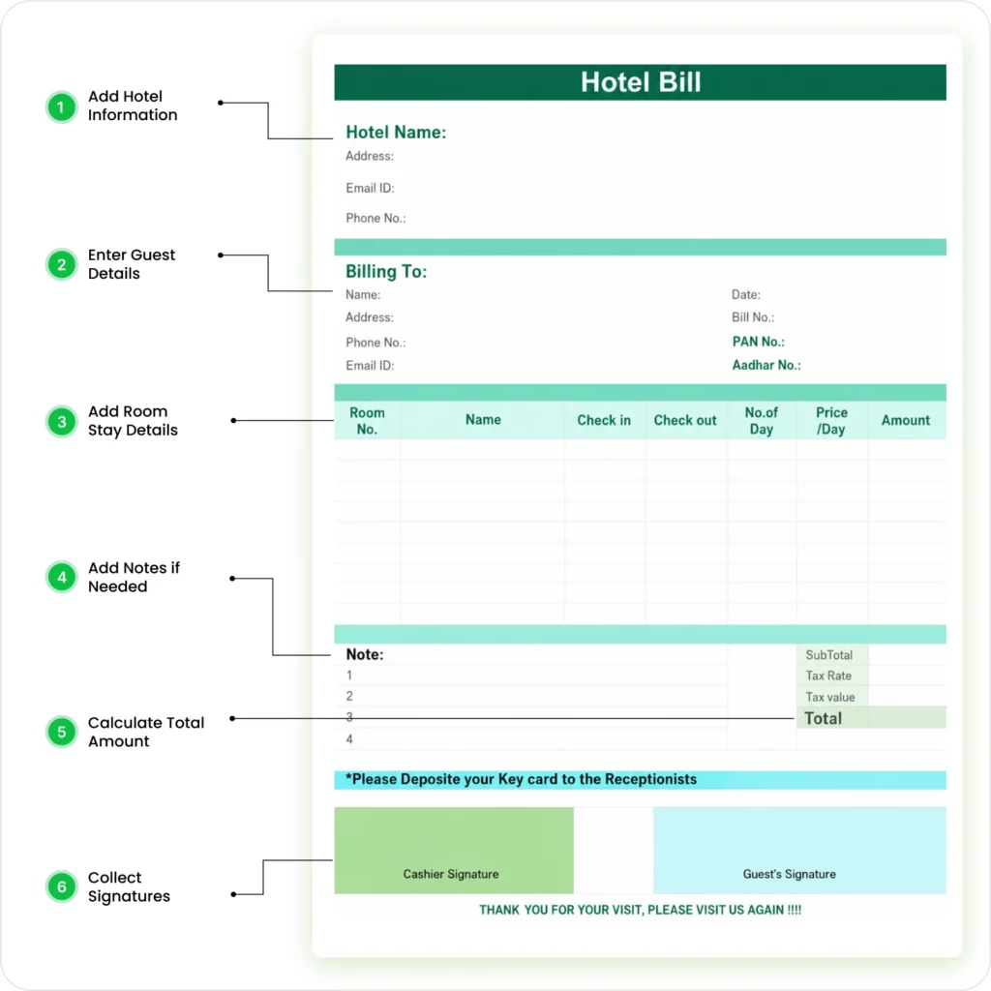Click the Add Notes if Needed step label
The width and height of the screenshot is (991, 991).
pos(134,577)
